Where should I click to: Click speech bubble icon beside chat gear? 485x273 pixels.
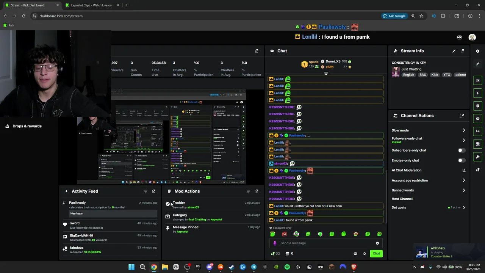point(355,254)
